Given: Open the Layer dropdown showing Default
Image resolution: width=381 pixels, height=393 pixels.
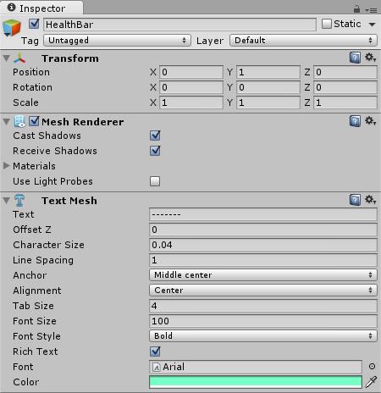Looking at the screenshot, I should tap(303, 41).
